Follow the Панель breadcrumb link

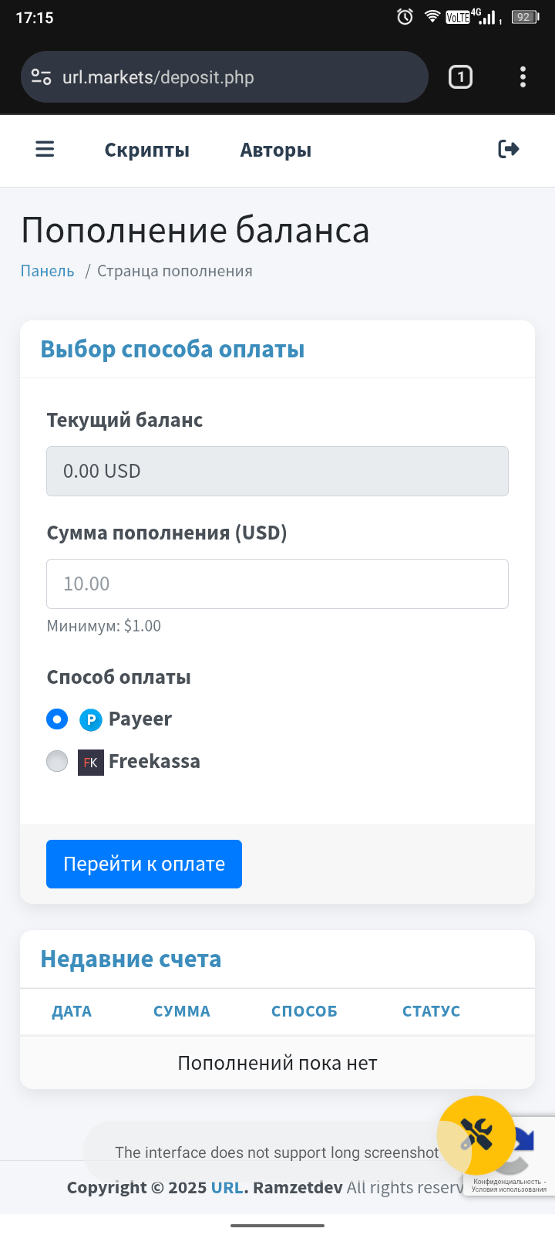coord(47,271)
